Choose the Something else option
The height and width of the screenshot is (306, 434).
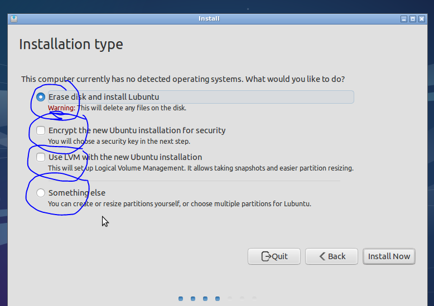pos(41,193)
